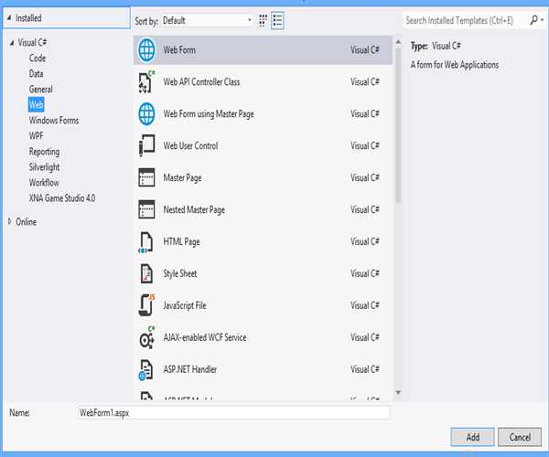Select the Style Sheet template icon
The image size is (549, 457).
146,274
